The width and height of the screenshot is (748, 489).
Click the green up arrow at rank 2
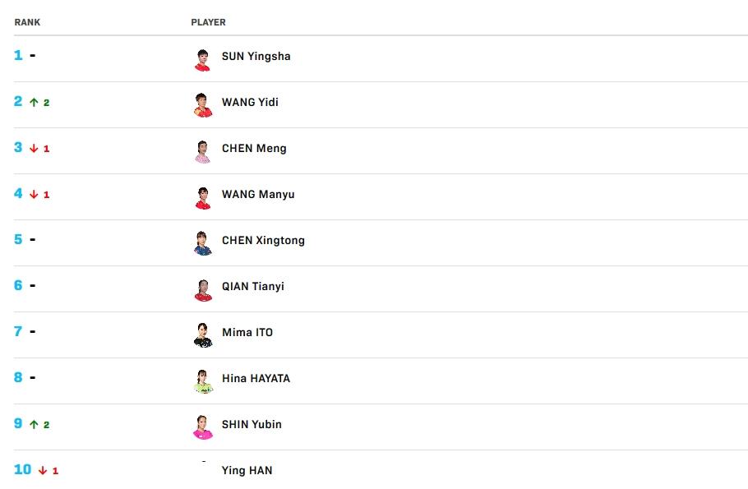(34, 103)
